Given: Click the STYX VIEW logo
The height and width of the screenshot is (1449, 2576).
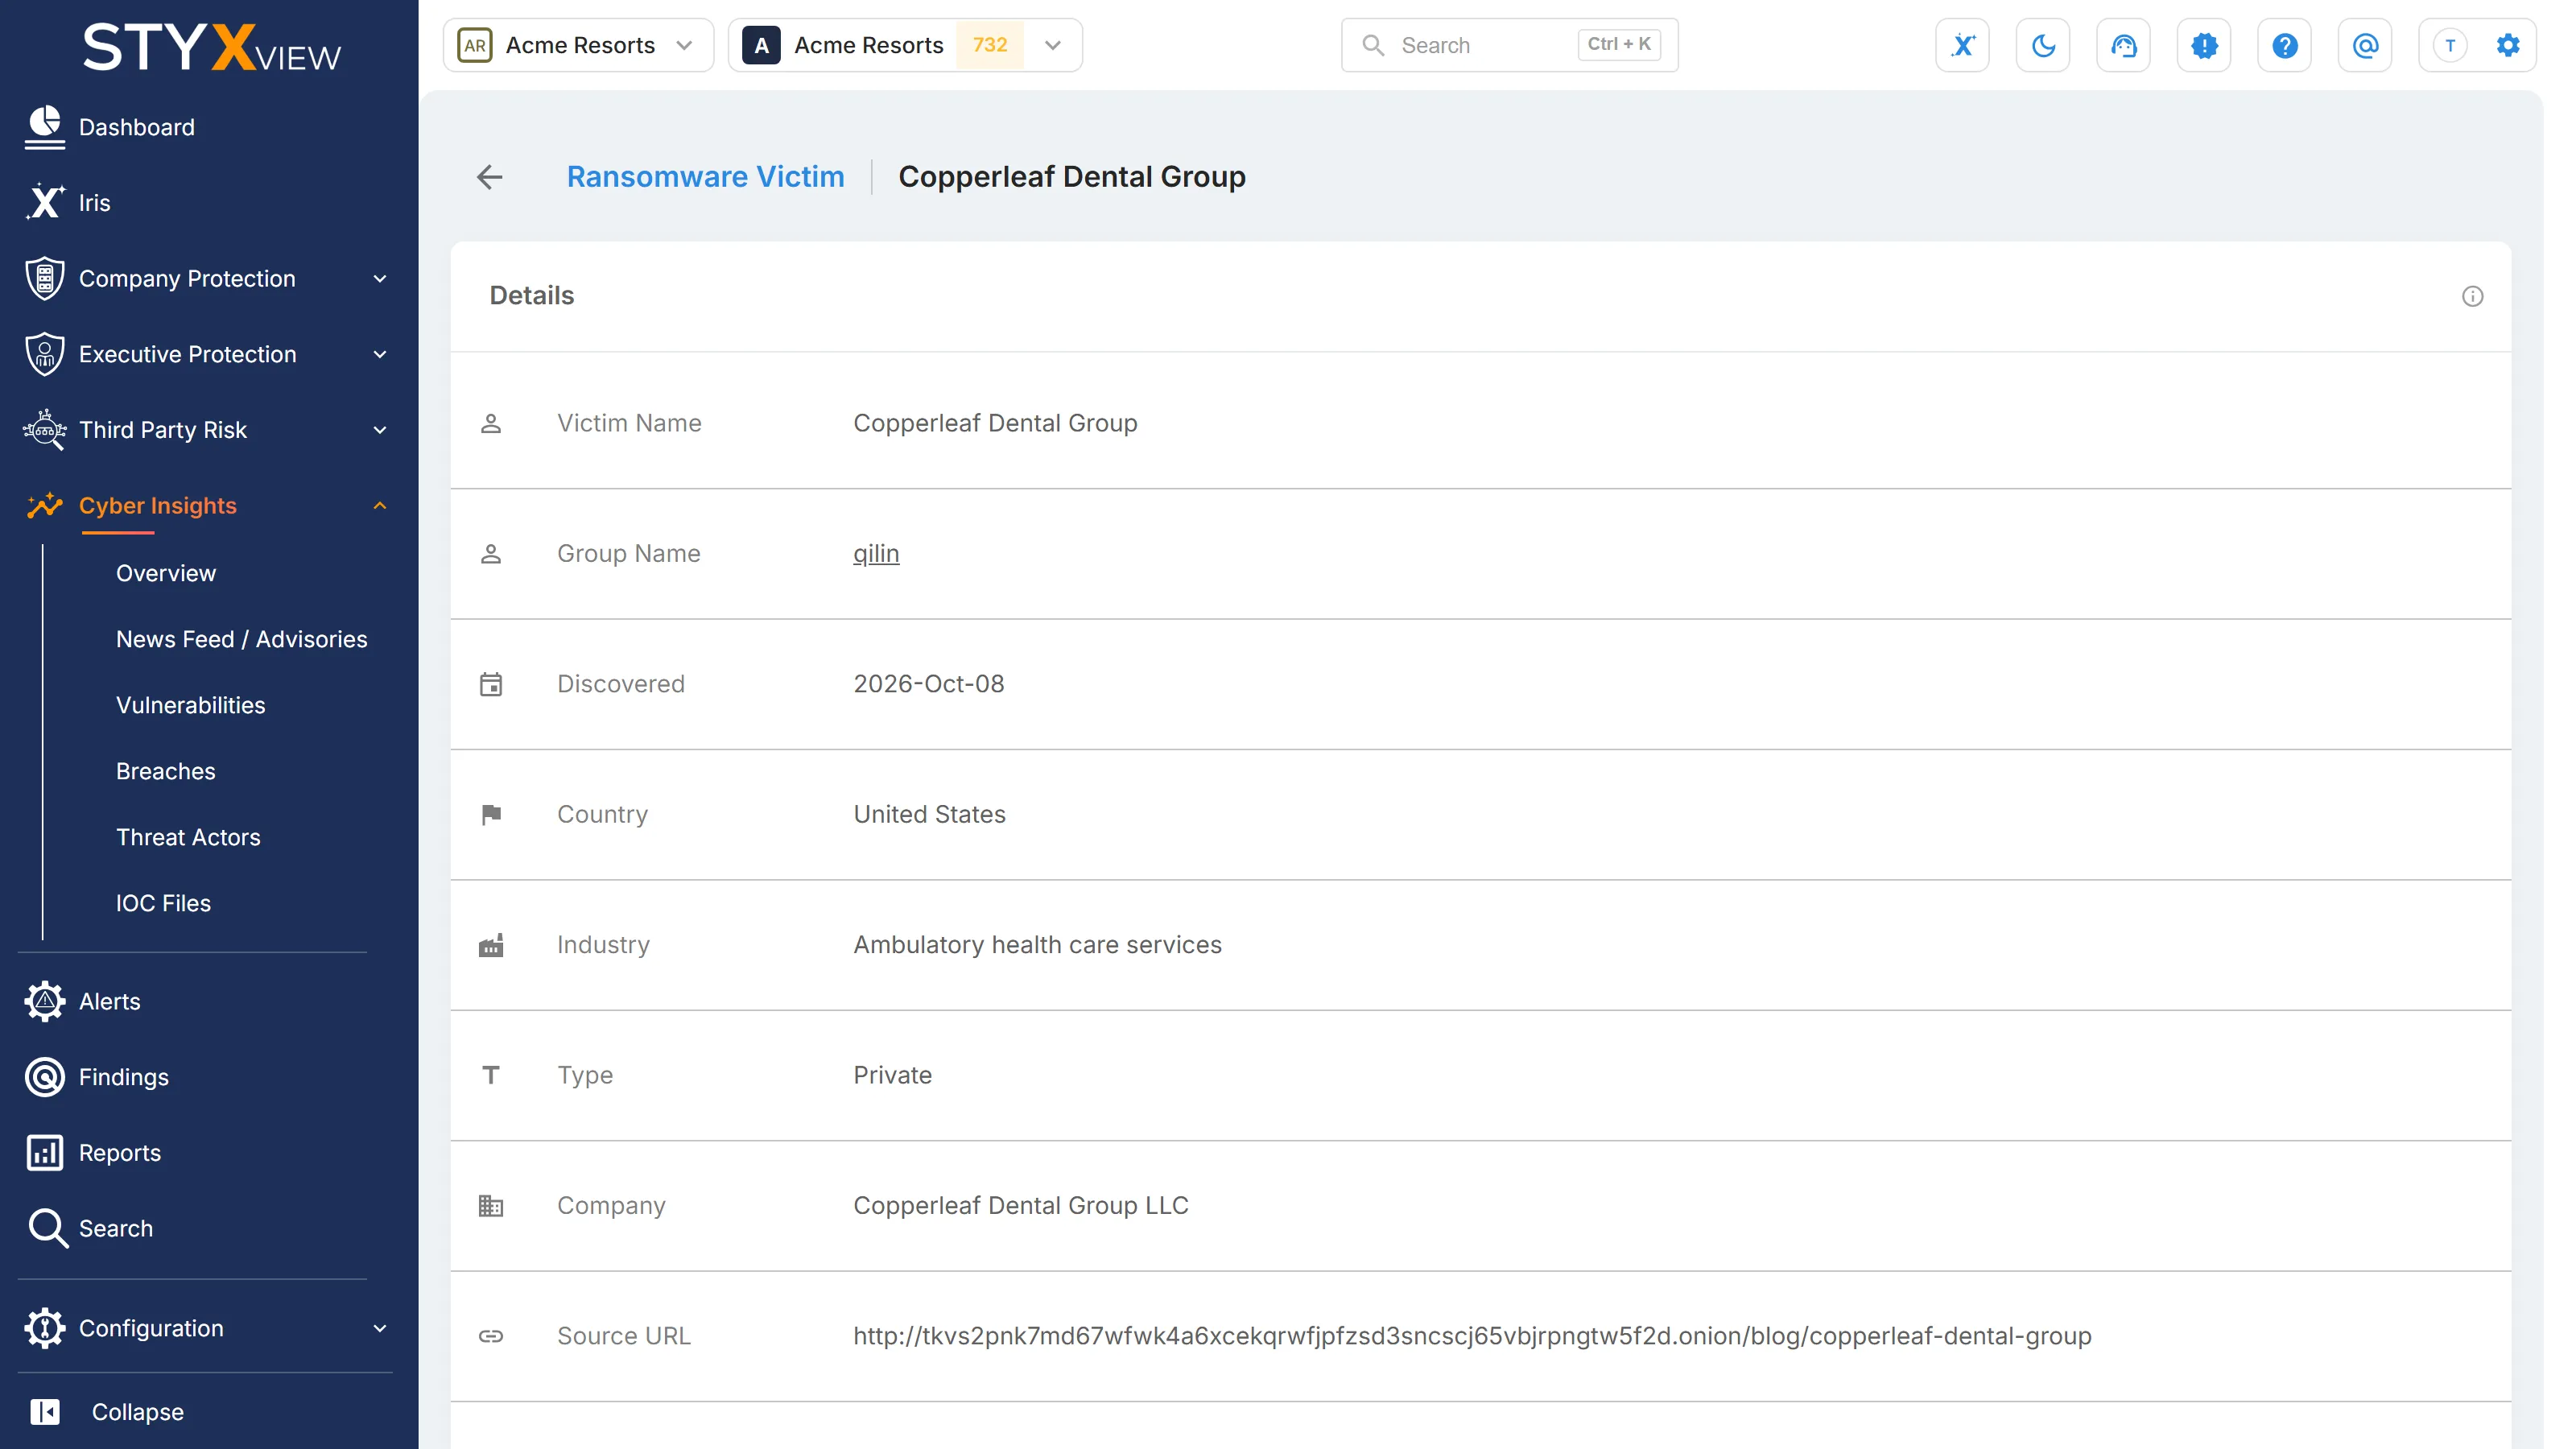Looking at the screenshot, I should [x=211, y=47].
